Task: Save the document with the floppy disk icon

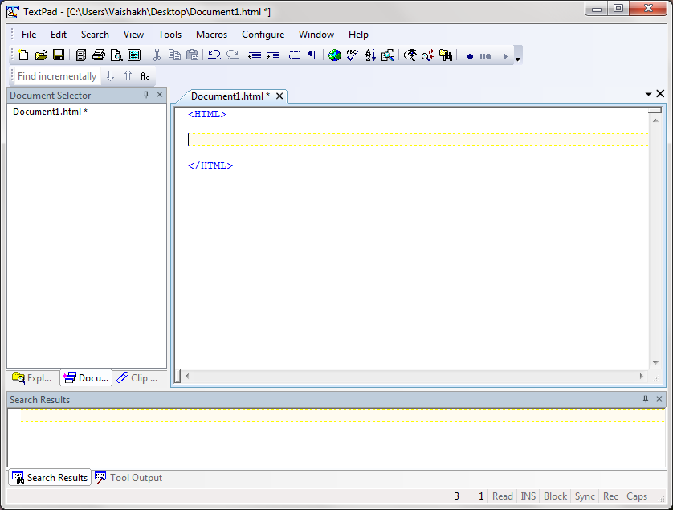Action: coord(59,55)
